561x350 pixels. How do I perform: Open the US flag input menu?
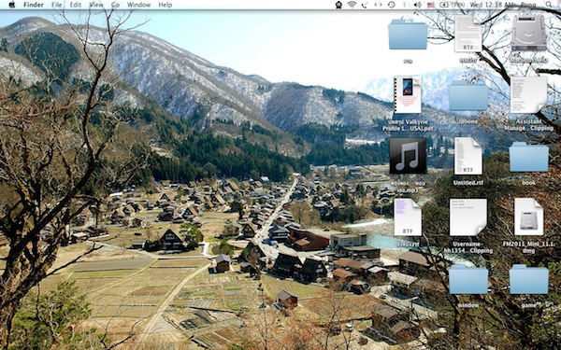click(x=430, y=5)
